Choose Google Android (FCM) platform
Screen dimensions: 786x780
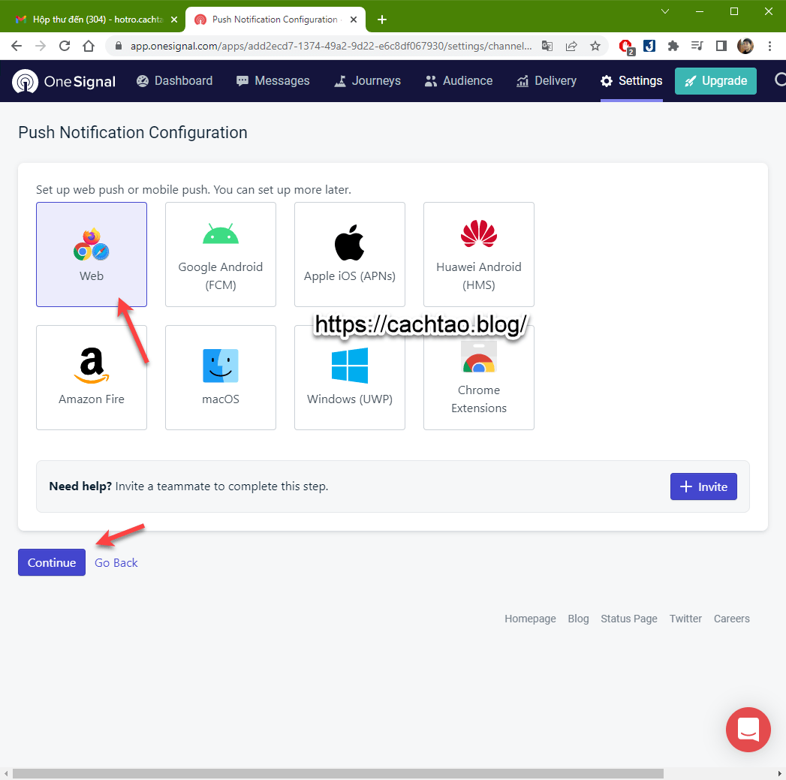click(x=221, y=254)
